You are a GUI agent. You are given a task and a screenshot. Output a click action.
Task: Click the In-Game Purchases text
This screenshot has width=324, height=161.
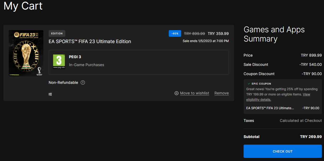86,65
